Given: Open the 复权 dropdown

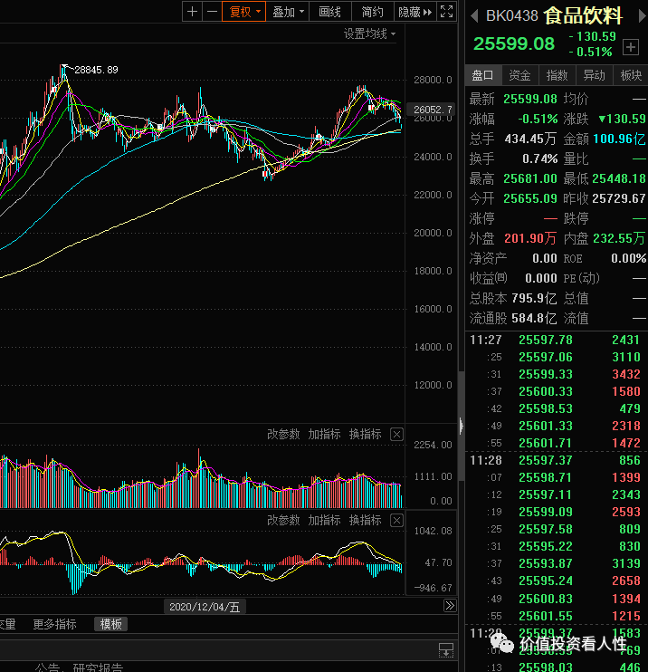Looking at the screenshot, I should pyautogui.click(x=243, y=12).
